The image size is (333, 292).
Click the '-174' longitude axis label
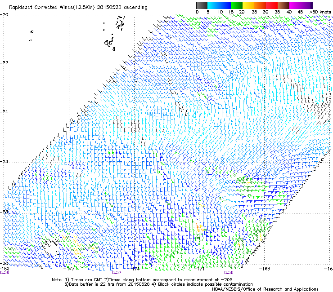[x=135, y=269]
